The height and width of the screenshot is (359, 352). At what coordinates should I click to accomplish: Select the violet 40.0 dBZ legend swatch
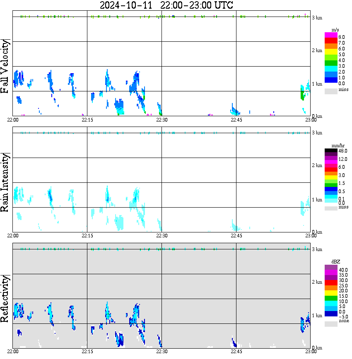click(x=331, y=267)
